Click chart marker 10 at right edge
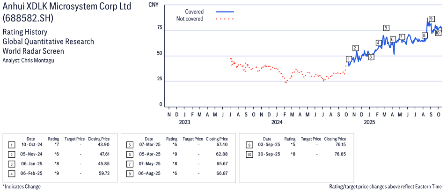Image resolution: width=447 pixels, height=190 pixels. coord(438,33)
